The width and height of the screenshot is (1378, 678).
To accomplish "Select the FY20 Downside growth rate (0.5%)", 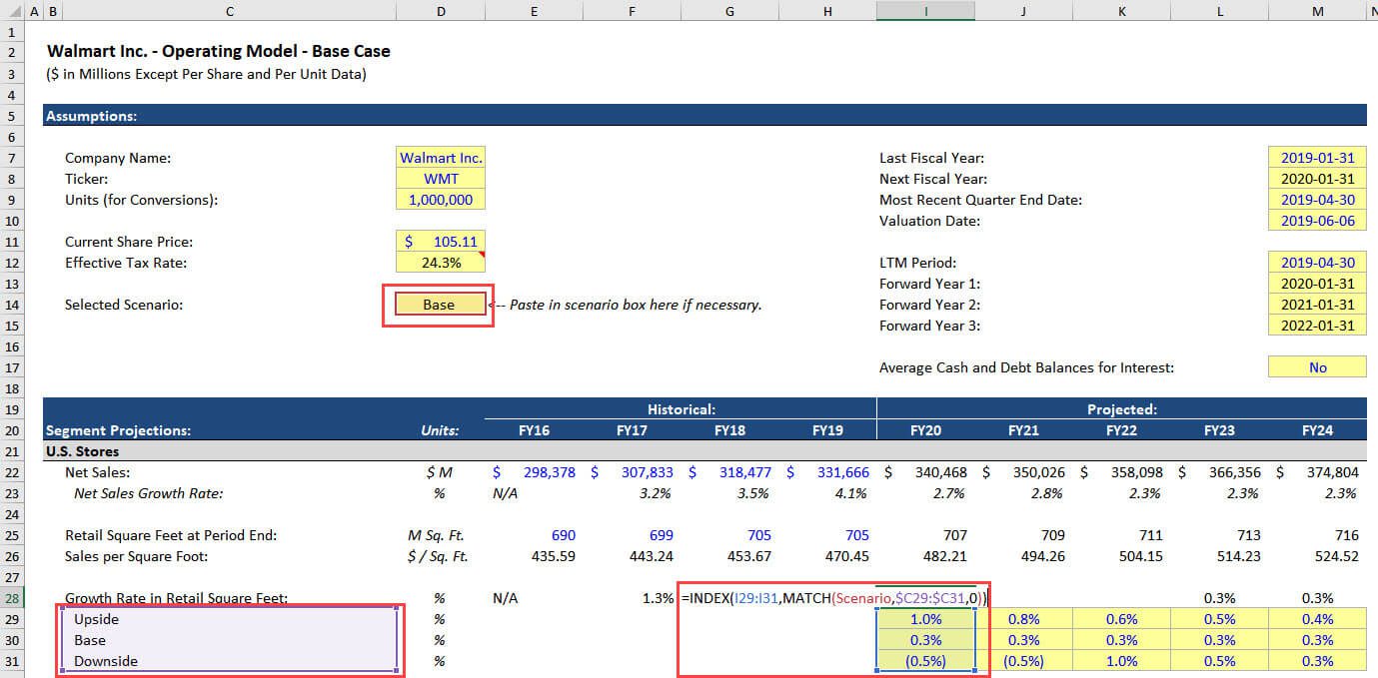I will pyautogui.click(x=925, y=661).
